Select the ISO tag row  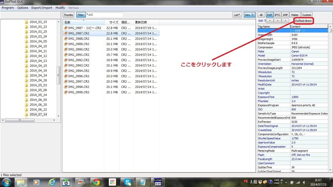pos(293,109)
